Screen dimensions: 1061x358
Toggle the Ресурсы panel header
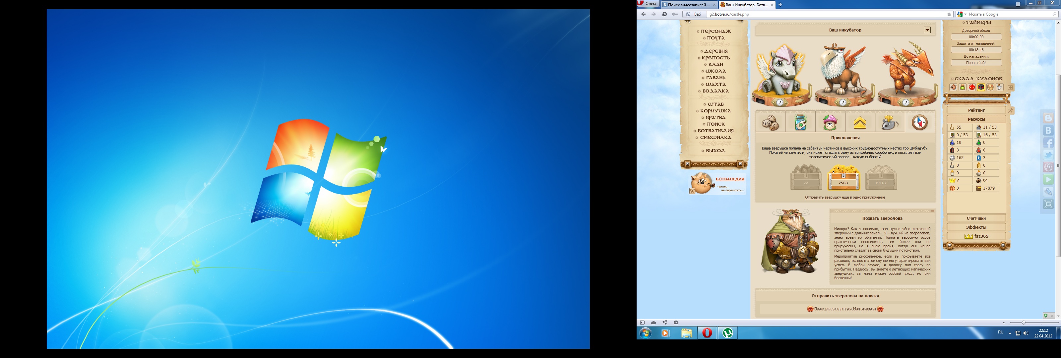pyautogui.click(x=976, y=119)
